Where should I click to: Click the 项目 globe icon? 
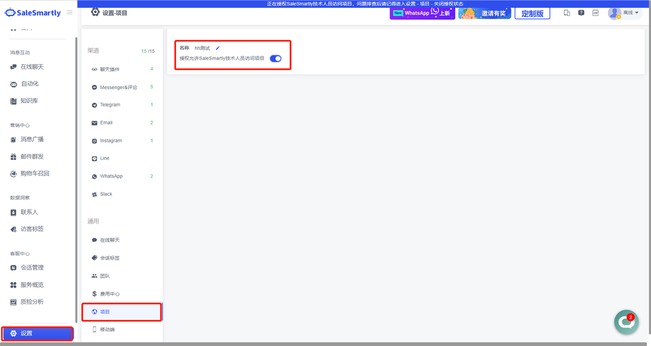tap(94, 312)
